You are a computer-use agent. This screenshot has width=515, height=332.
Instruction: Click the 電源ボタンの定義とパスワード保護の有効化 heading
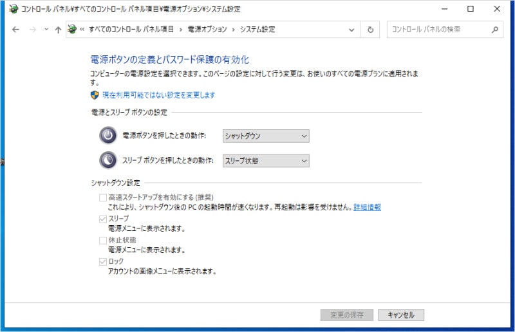pos(170,60)
